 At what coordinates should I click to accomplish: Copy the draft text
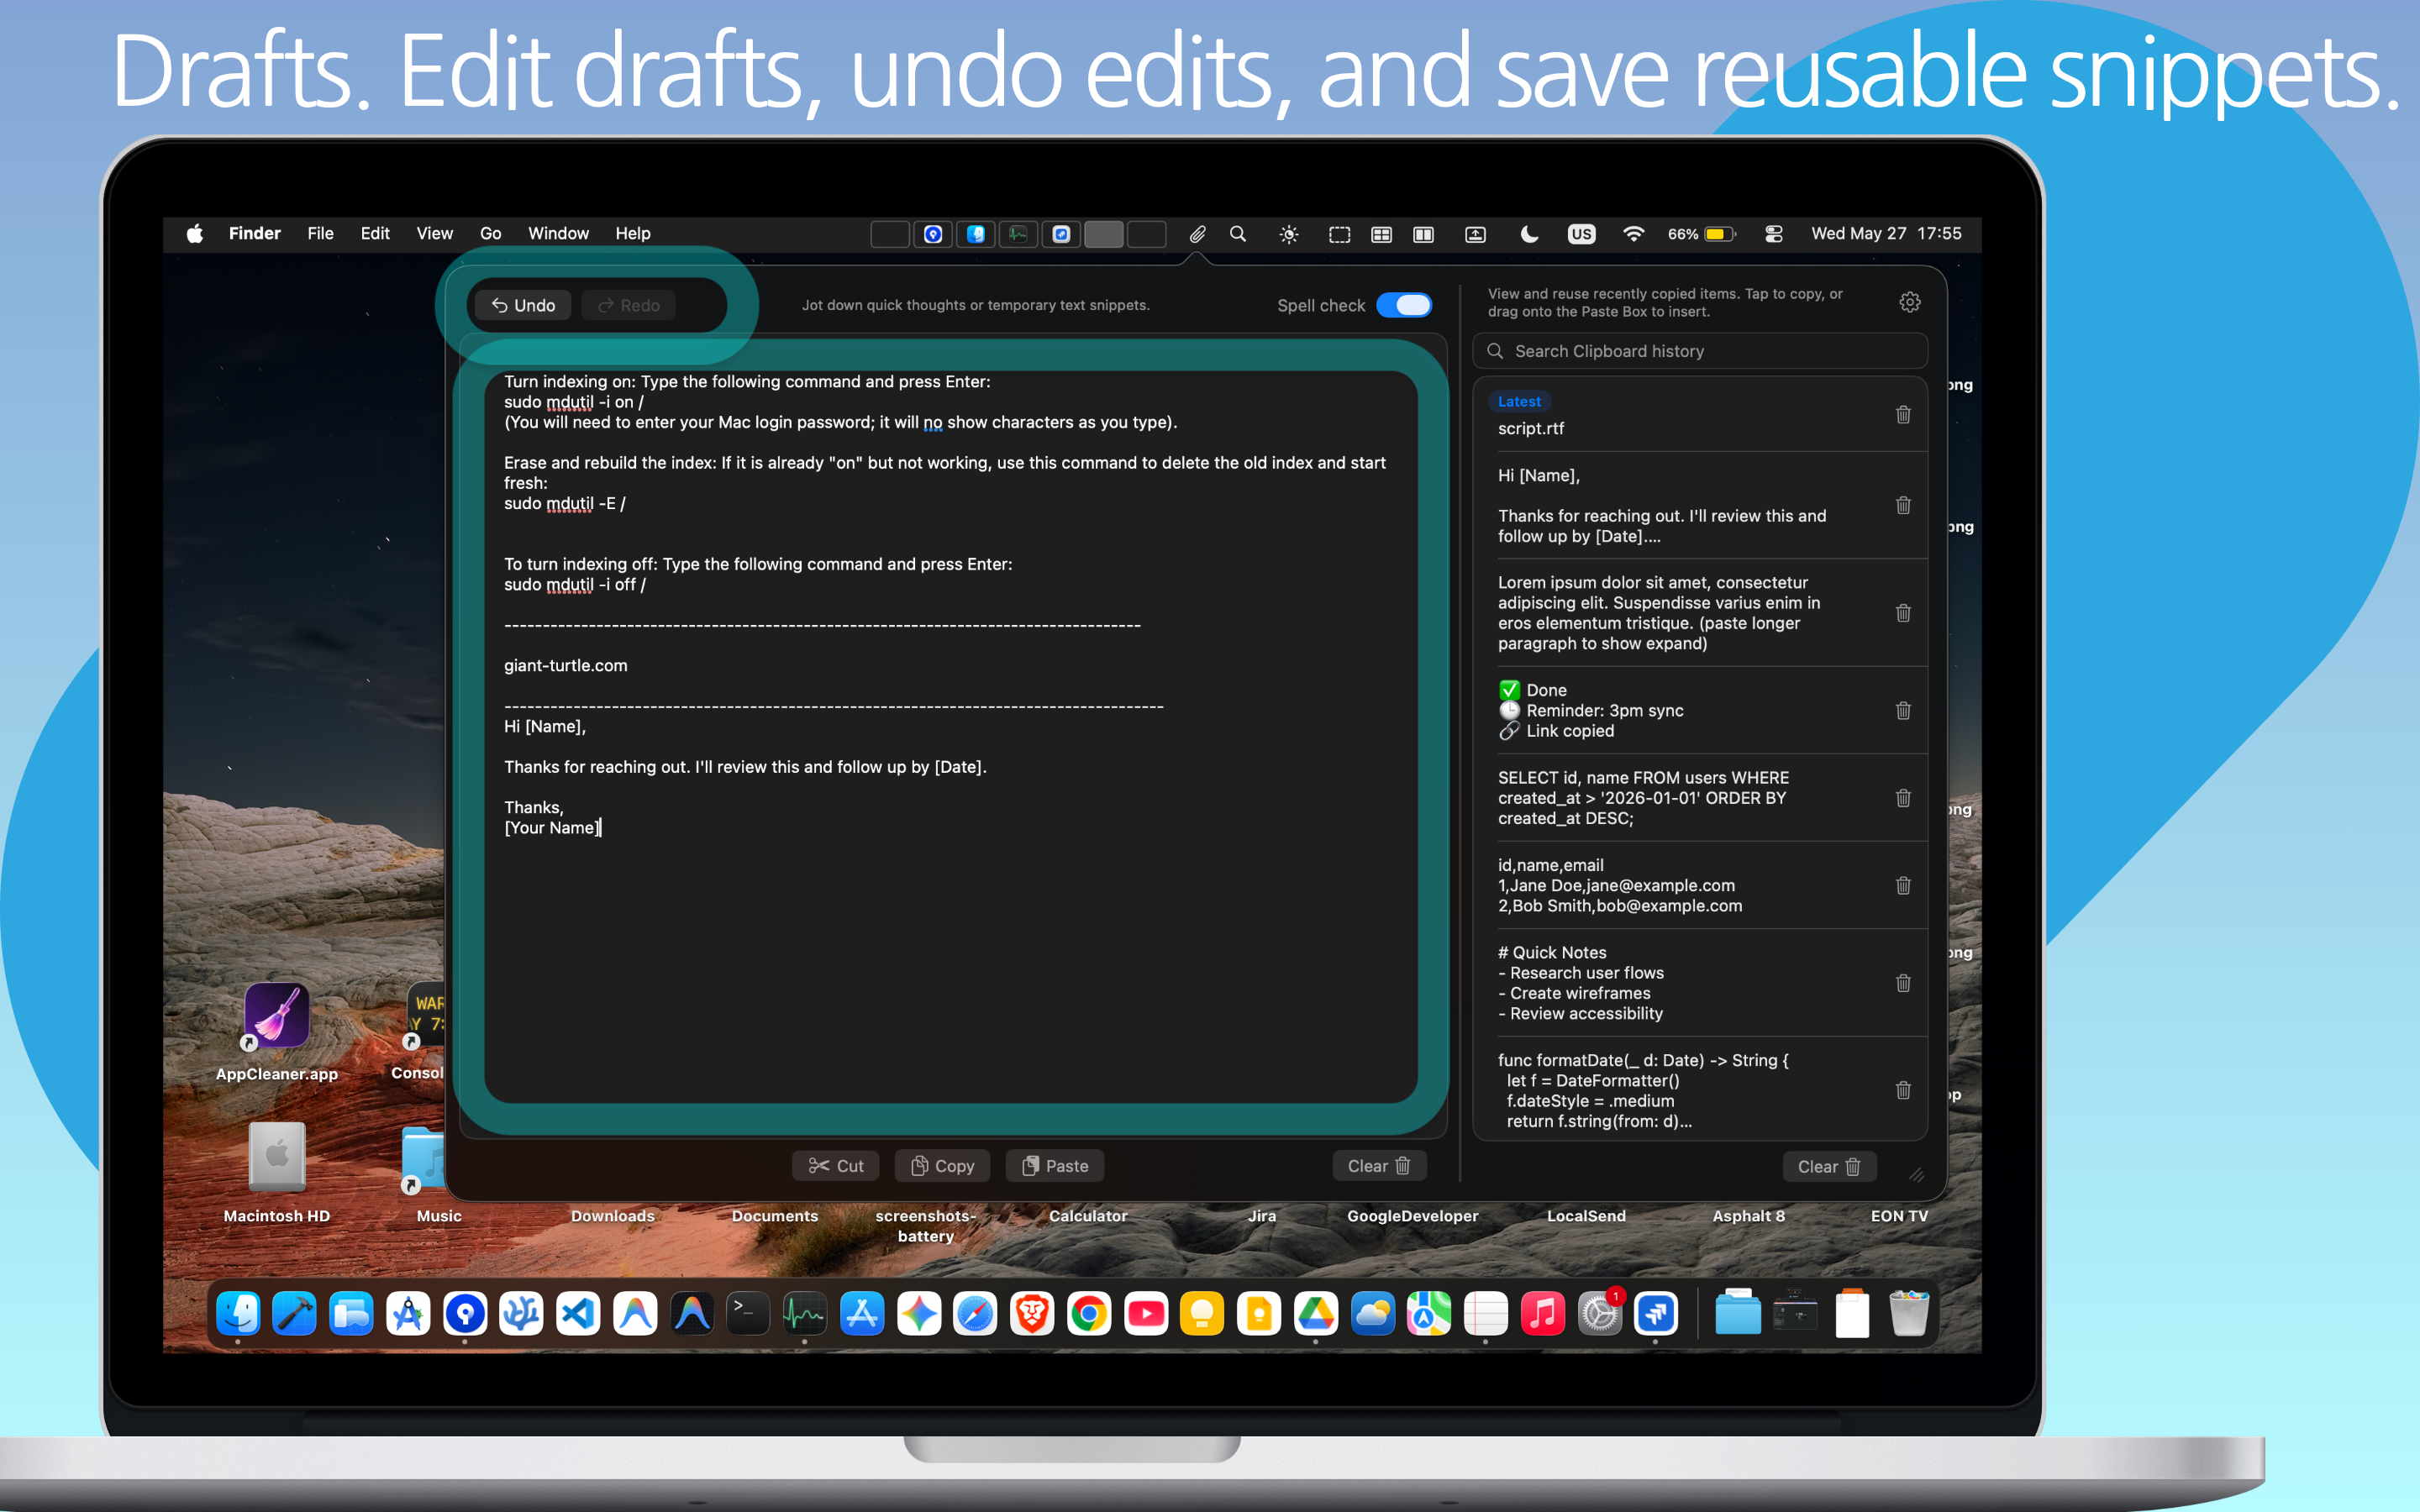942,1166
